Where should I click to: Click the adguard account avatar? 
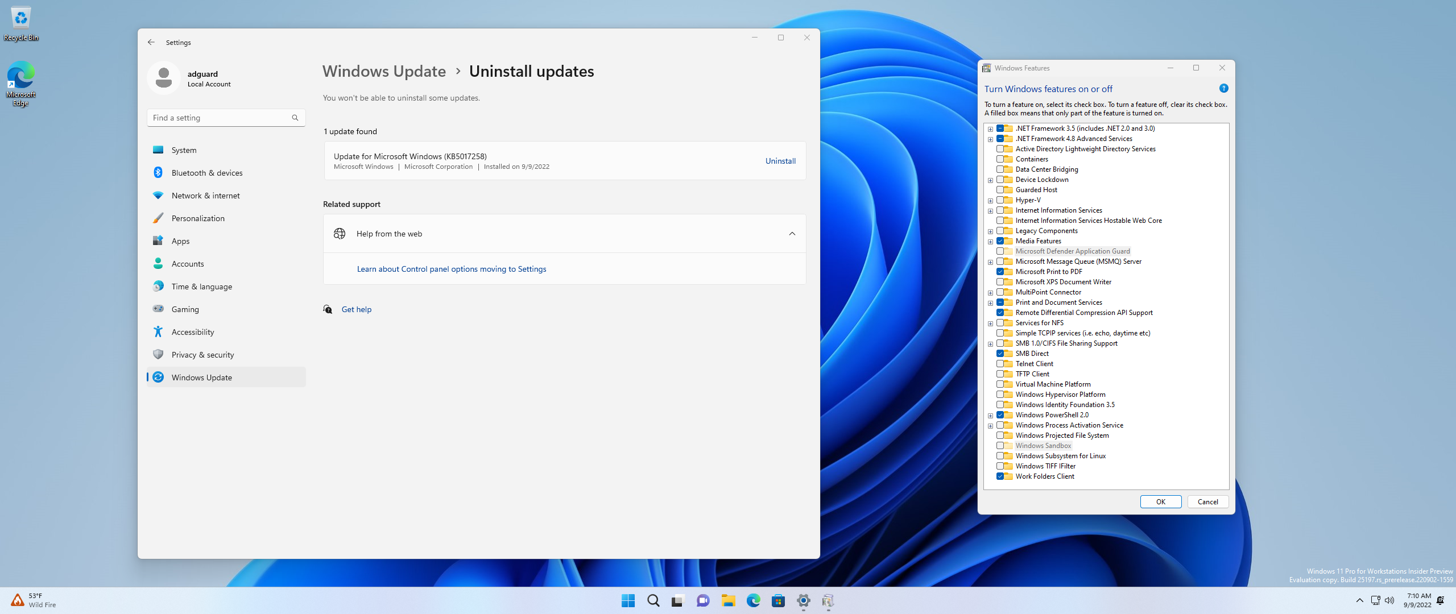click(164, 78)
